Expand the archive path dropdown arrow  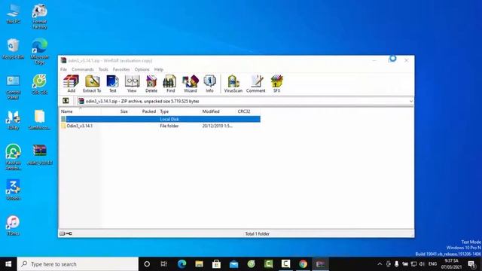[411, 101]
